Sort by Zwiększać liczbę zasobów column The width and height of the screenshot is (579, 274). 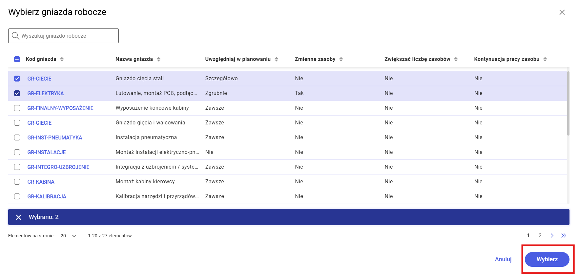pos(456,59)
